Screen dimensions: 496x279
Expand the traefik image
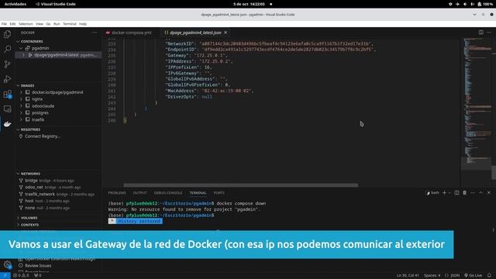21,119
